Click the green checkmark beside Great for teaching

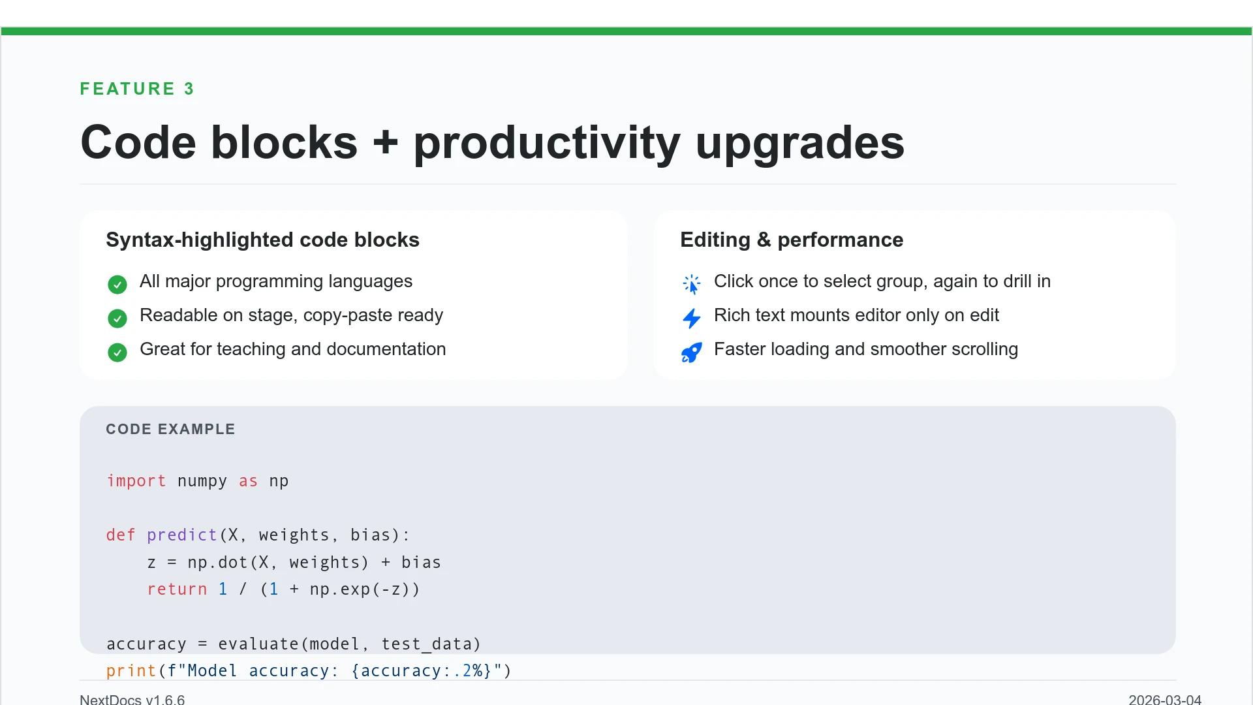(117, 352)
